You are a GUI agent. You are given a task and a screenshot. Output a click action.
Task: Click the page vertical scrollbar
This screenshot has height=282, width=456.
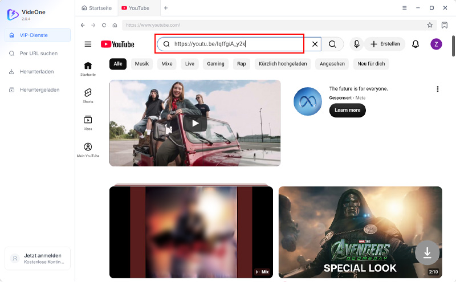pos(453,46)
